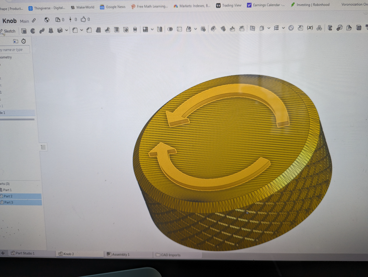The image size is (368, 277).
Task: Toggle the like thumbs-up button
Action: [83, 19]
